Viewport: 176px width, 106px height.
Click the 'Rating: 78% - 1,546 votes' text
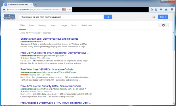click(x=41, y=91)
